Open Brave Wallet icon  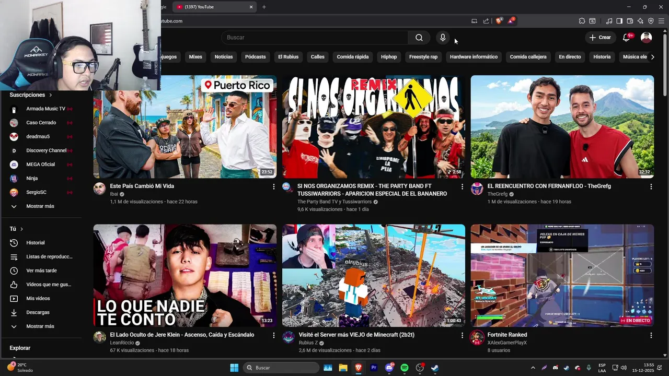tap(630, 21)
